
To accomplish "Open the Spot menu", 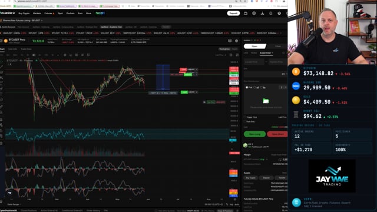I will click(x=60, y=13).
